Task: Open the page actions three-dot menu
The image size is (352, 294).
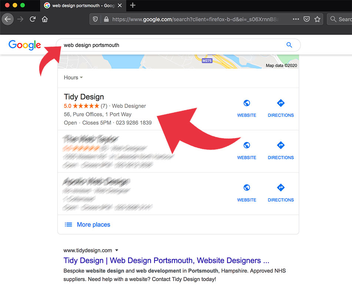Action: click(296, 19)
